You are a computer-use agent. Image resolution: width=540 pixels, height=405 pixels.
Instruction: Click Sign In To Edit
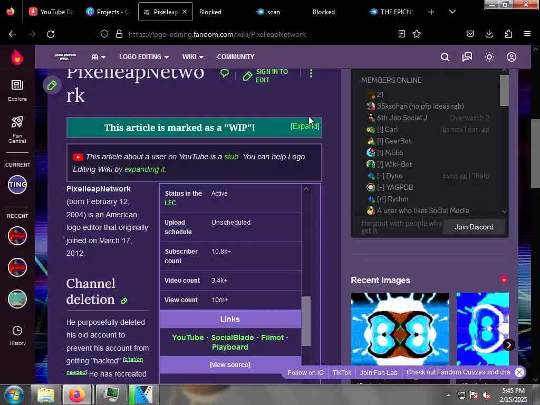click(266, 75)
